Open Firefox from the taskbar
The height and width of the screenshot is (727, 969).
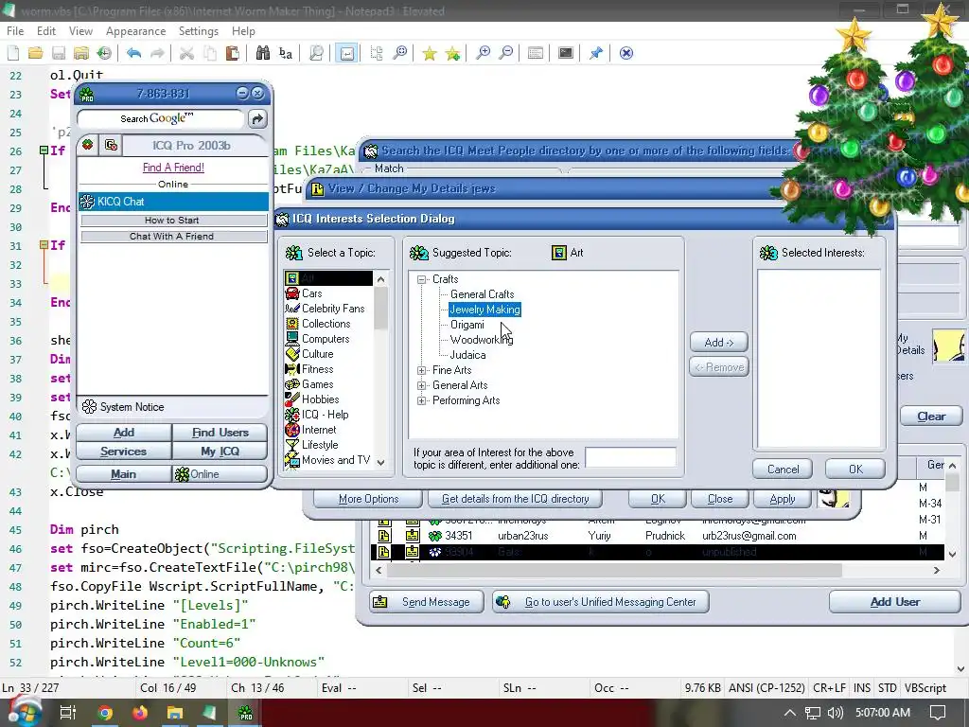click(140, 714)
